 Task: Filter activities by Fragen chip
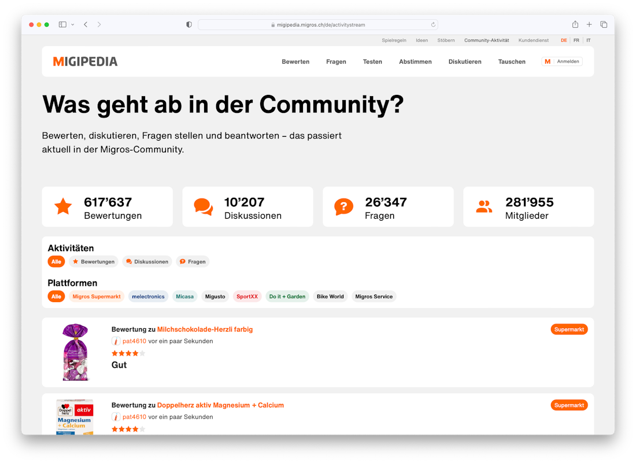pos(193,262)
